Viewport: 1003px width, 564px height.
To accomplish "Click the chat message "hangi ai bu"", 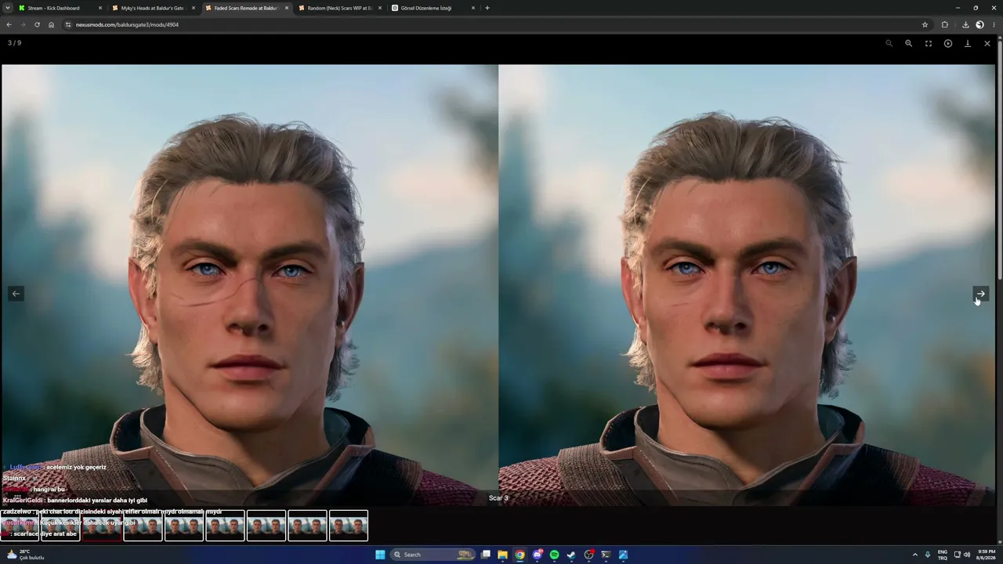I will pos(49,490).
